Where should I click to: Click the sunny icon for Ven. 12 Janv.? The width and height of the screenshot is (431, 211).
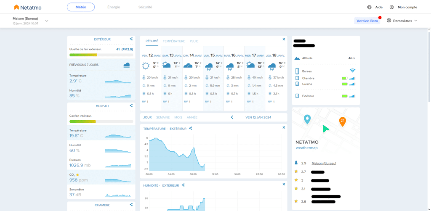146,66
